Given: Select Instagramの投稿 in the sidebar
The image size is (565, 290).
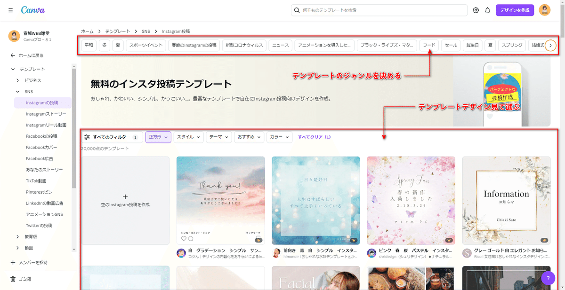Looking at the screenshot, I should pyautogui.click(x=42, y=102).
